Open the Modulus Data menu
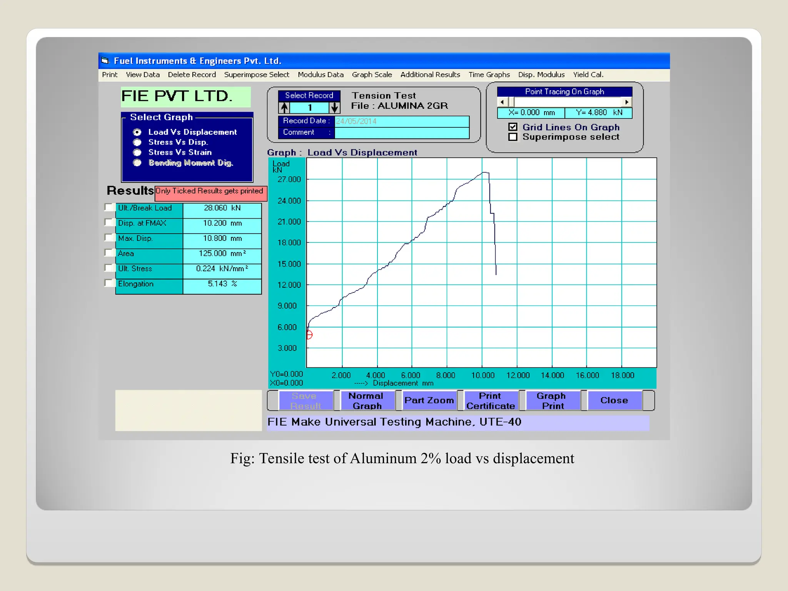Viewport: 788px width, 591px height. click(321, 75)
